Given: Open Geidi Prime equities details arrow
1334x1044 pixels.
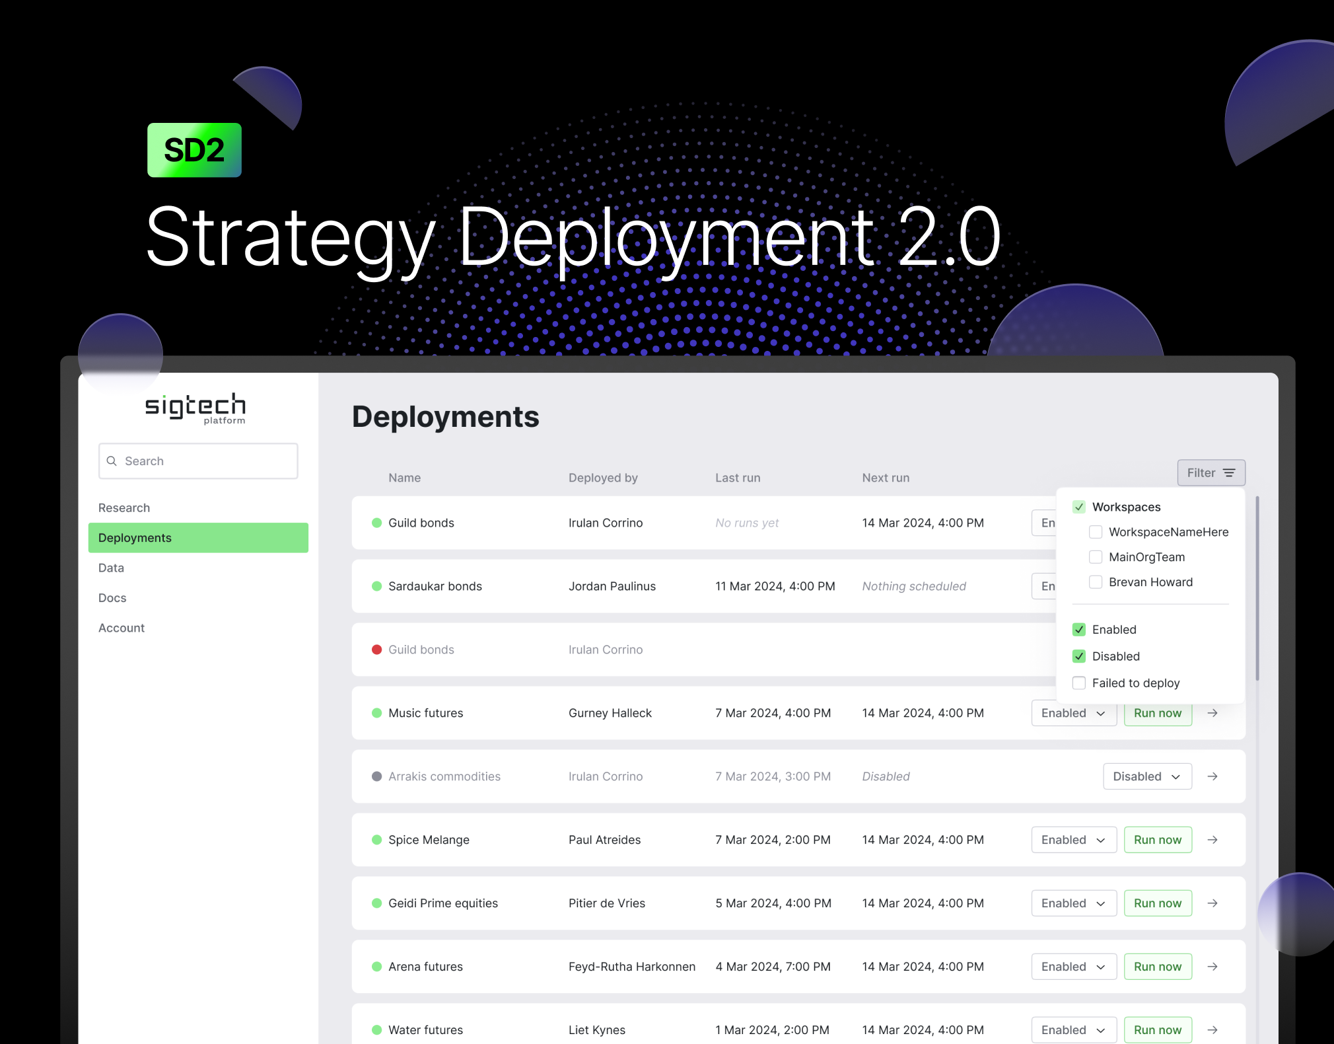Looking at the screenshot, I should (1212, 903).
